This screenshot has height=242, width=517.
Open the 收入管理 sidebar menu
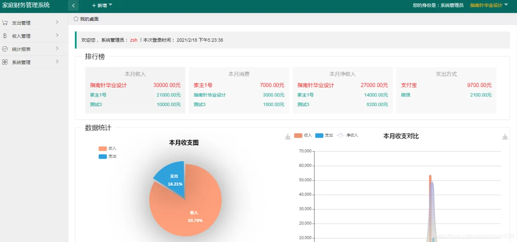pyautogui.click(x=34, y=36)
